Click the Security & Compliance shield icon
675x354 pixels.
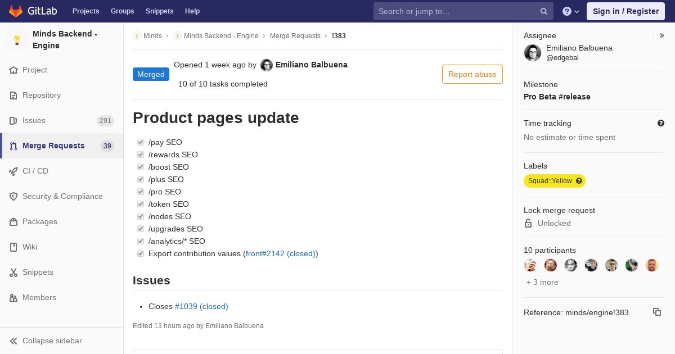13,197
